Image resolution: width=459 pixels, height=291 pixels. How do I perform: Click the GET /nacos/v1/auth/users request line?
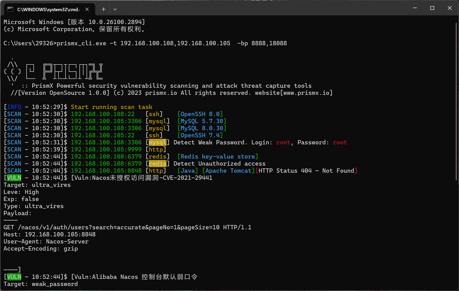pos(128,228)
